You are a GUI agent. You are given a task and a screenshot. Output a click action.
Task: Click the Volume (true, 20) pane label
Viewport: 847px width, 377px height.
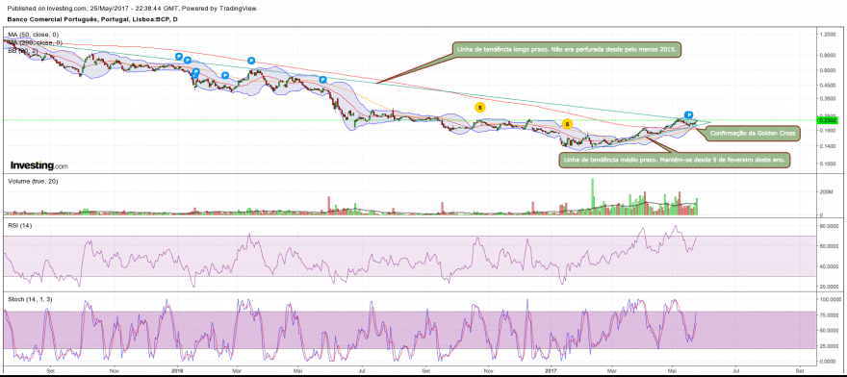click(33, 181)
